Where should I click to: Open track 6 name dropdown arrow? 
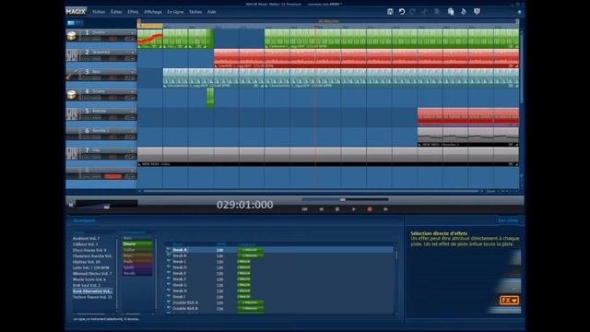[x=133, y=131]
